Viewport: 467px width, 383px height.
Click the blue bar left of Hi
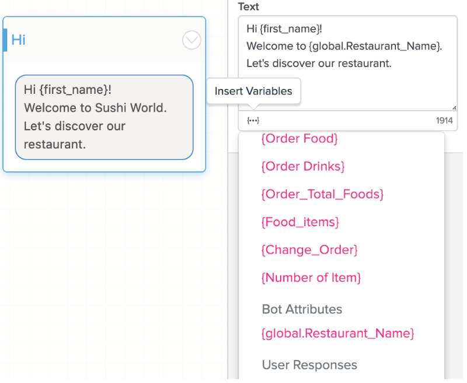pos(5,40)
